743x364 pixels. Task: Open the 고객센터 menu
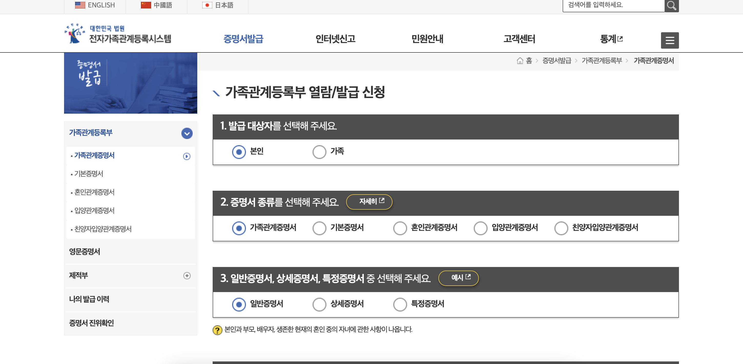click(x=519, y=39)
